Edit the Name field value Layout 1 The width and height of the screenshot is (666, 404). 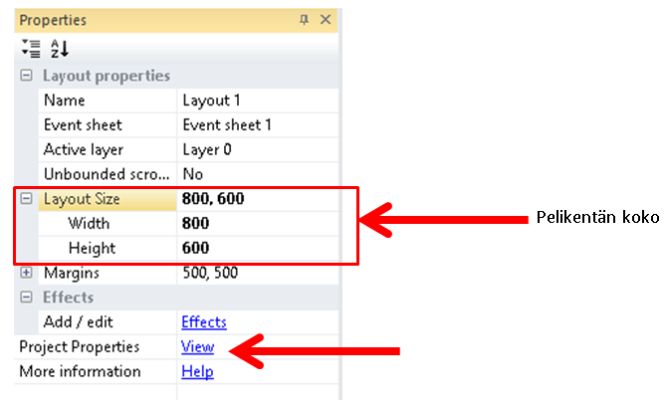click(x=257, y=101)
